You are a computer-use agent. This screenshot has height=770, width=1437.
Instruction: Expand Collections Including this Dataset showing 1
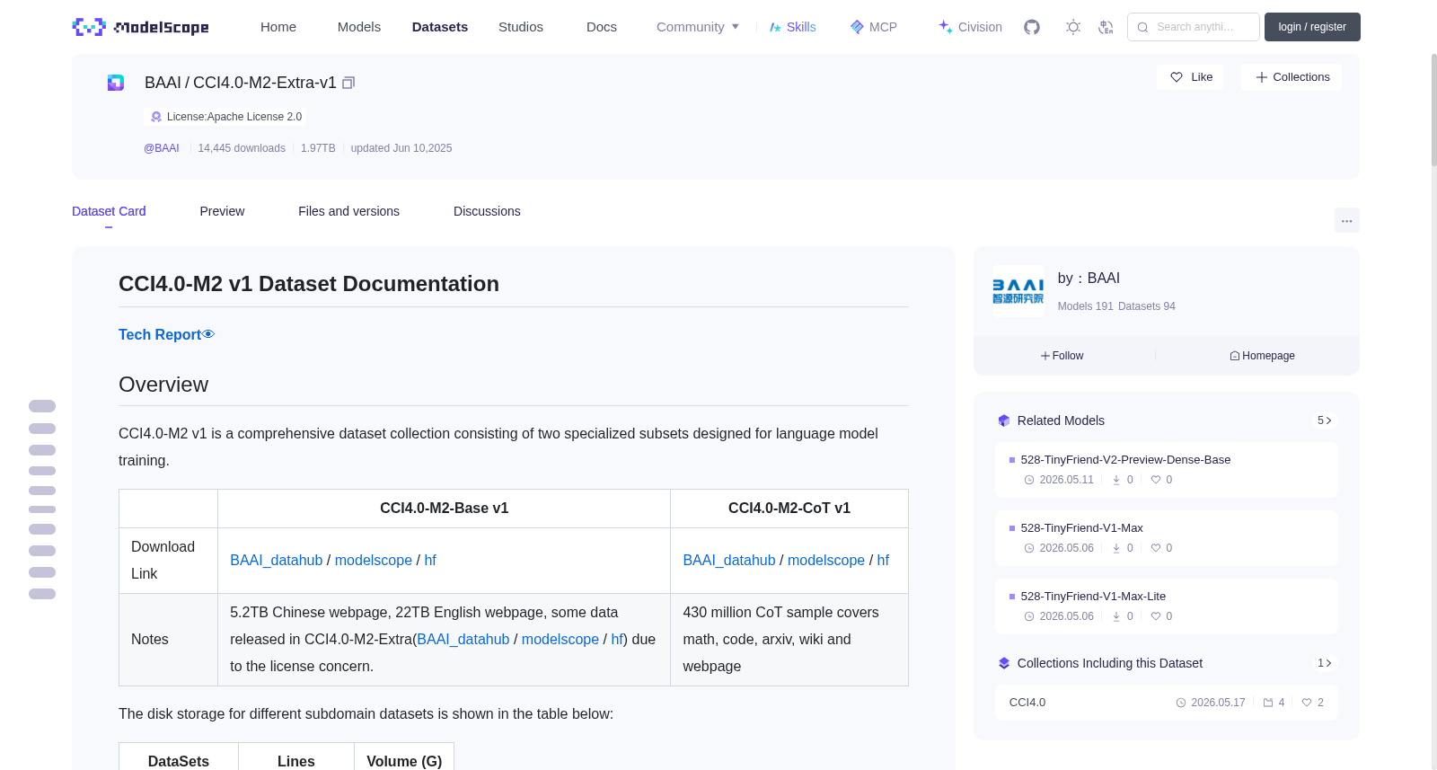click(x=1324, y=663)
